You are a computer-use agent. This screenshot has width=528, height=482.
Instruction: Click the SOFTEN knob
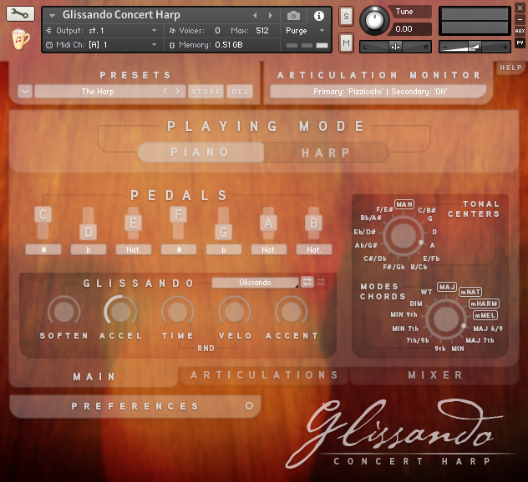tap(64, 312)
